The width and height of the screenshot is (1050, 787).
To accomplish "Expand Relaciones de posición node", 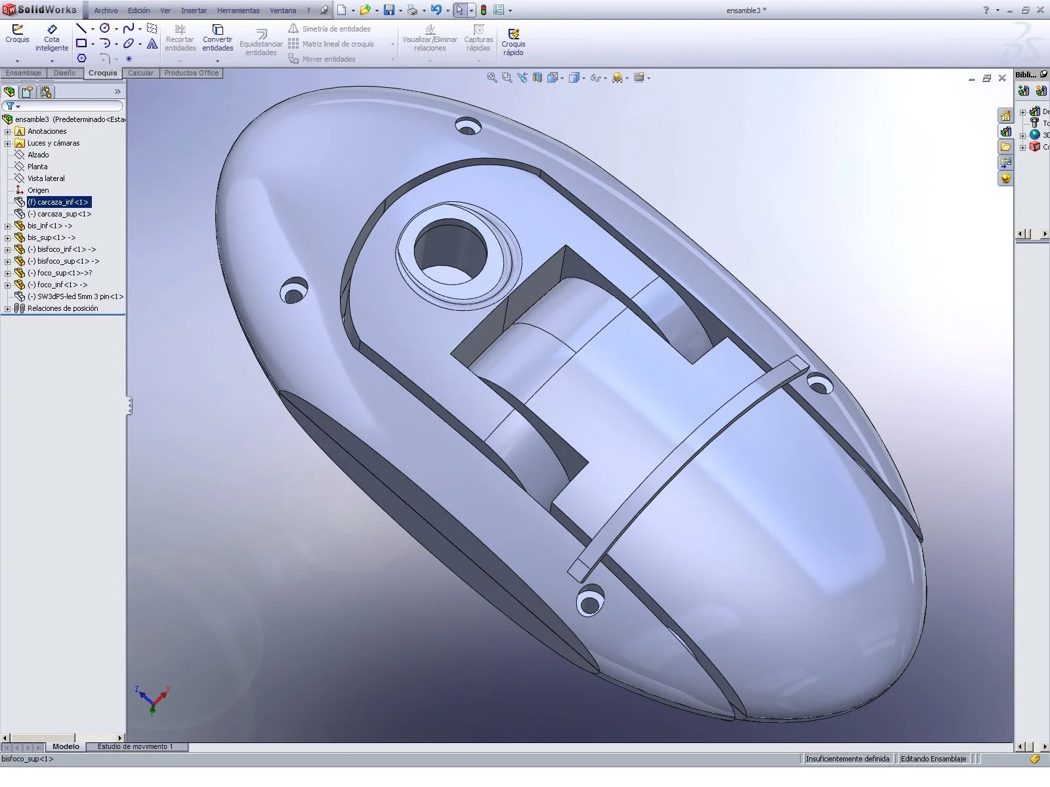I will [7, 308].
